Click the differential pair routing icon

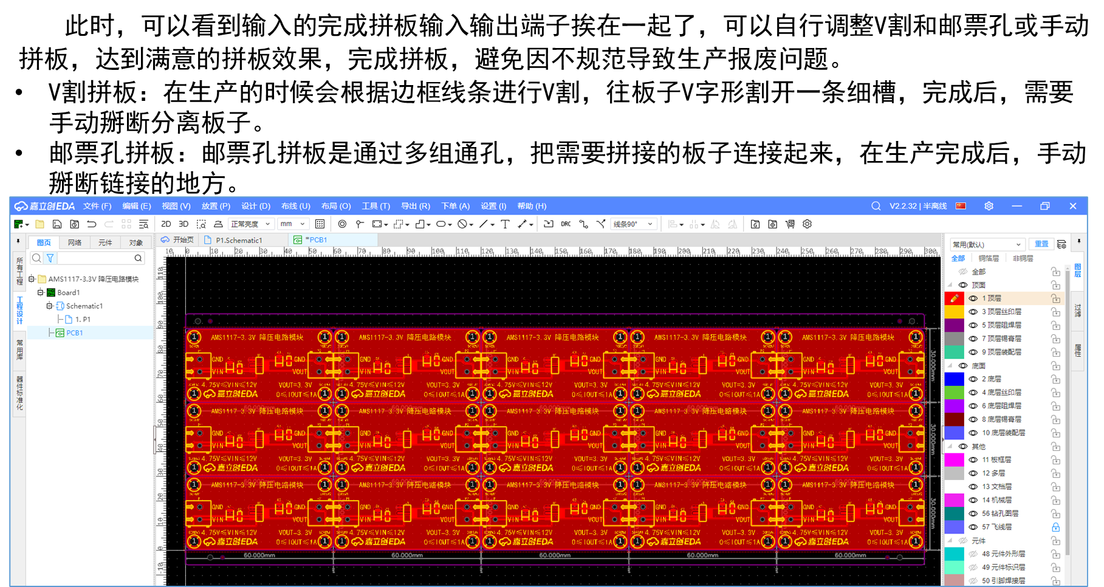pyautogui.click(x=600, y=224)
